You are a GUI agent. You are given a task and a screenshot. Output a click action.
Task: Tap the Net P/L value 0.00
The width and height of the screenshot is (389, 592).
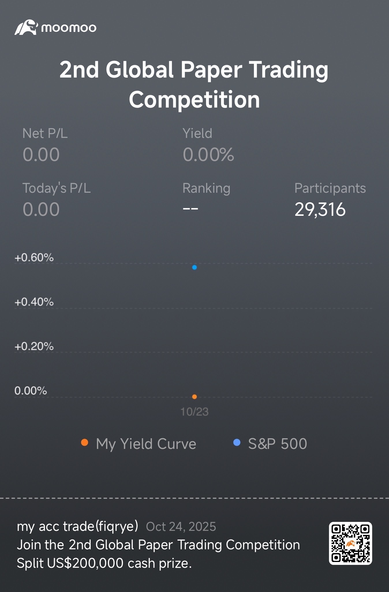tap(41, 154)
